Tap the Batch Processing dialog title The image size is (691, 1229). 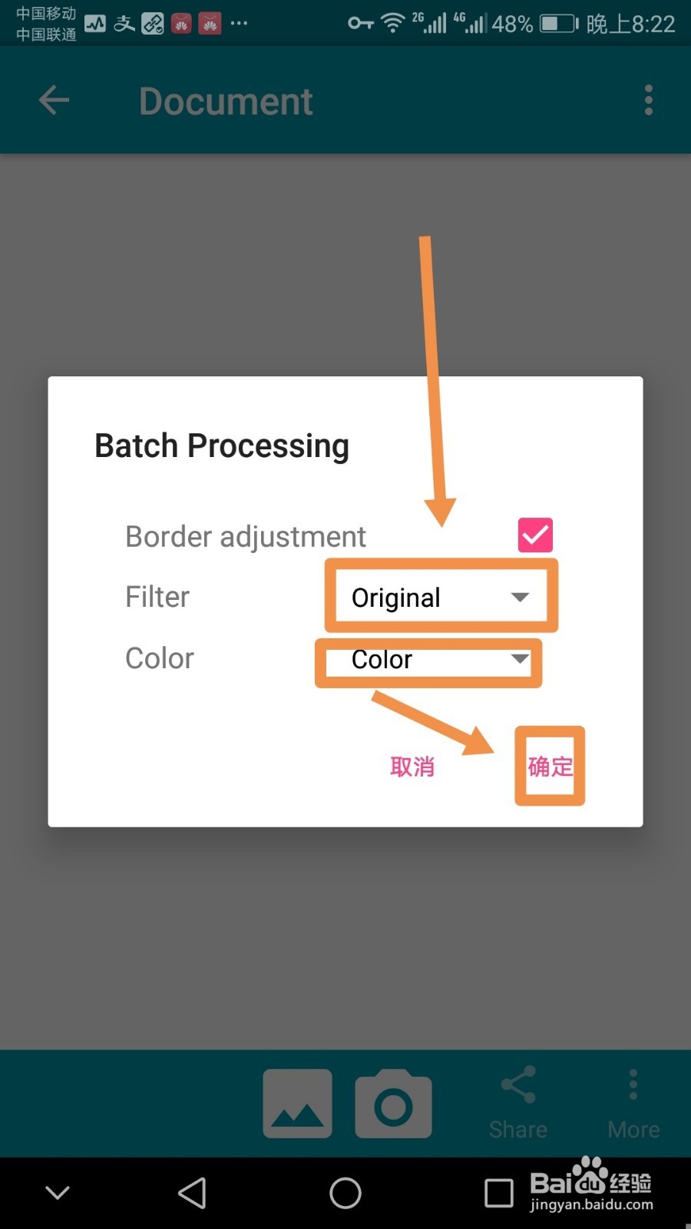222,446
